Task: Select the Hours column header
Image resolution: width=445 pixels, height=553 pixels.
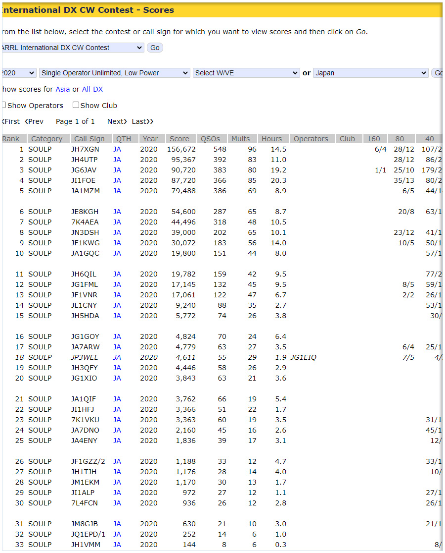Action: click(271, 139)
